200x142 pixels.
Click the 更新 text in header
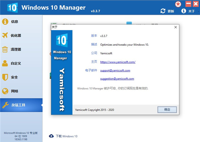point(171,11)
